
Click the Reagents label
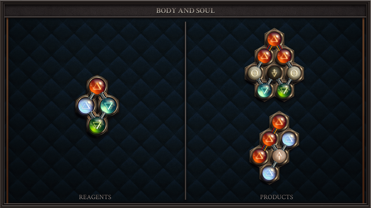95,197
